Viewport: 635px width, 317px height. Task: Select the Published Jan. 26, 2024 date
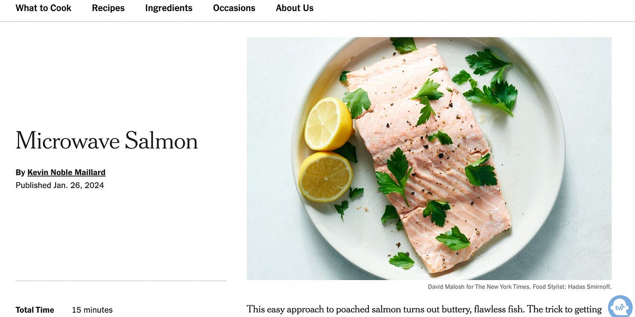[60, 185]
